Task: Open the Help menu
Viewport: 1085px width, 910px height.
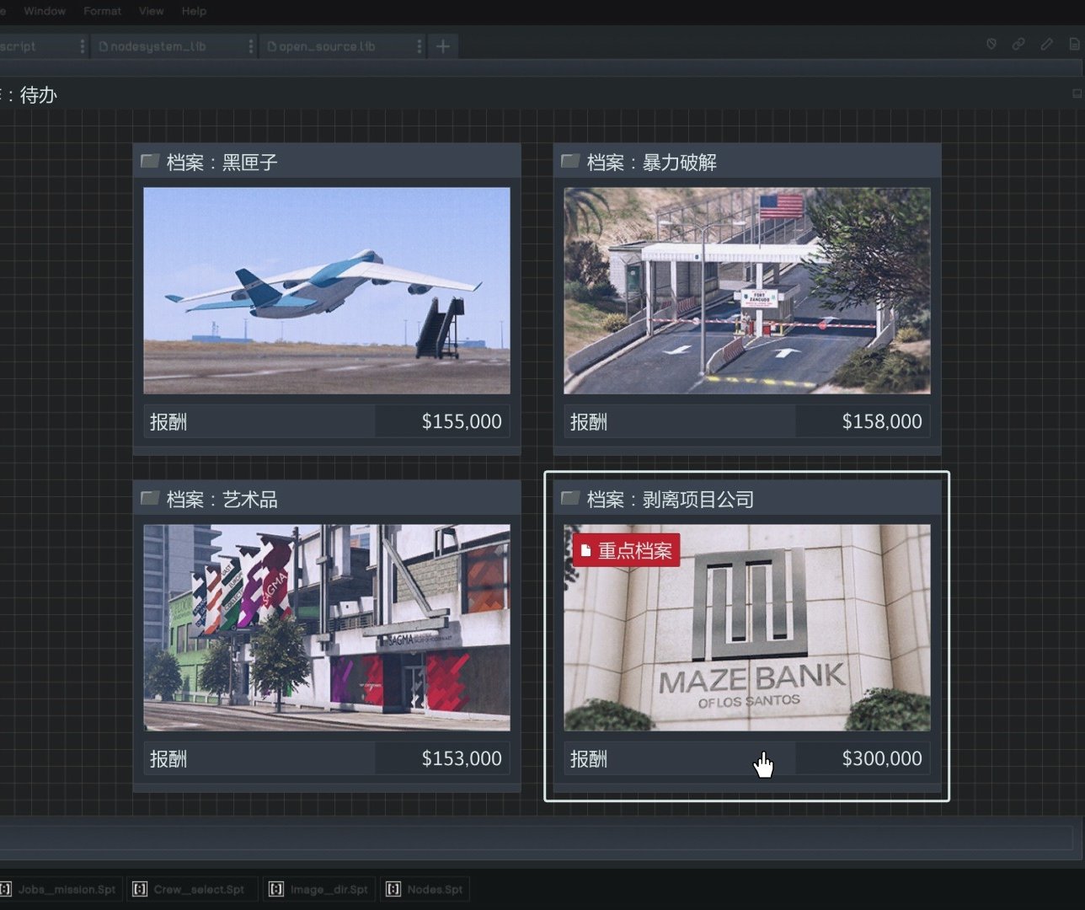Action: 194,11
